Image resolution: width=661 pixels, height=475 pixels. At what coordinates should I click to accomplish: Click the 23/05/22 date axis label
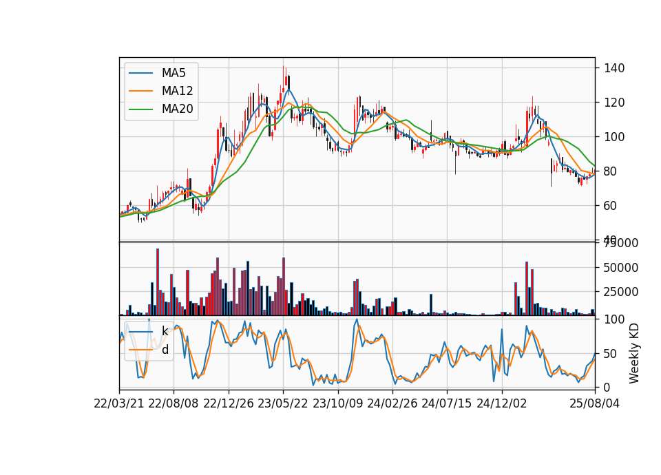283,403
